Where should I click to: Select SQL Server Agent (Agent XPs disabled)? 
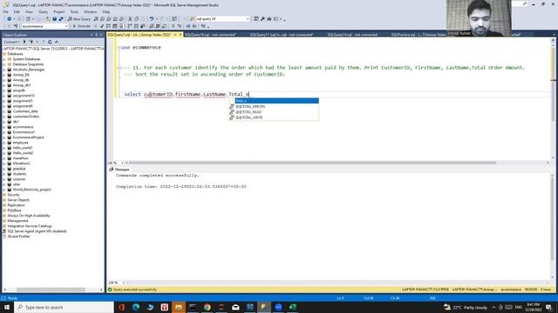(x=37, y=231)
